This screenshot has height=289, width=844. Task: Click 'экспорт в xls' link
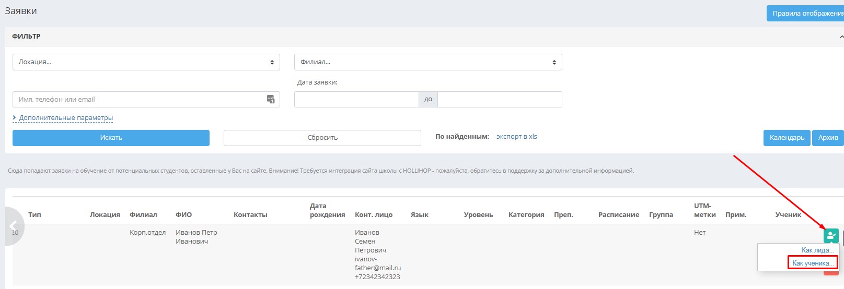click(517, 137)
